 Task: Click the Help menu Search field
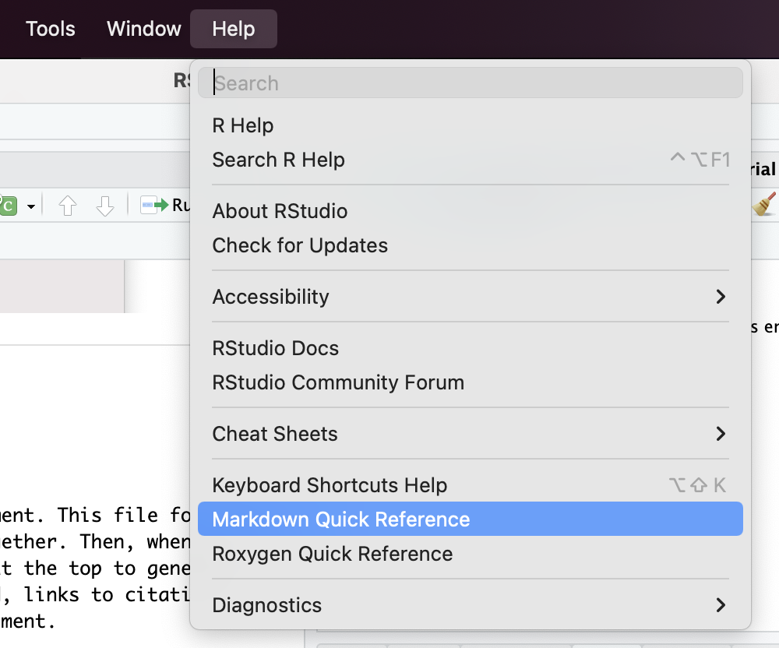point(470,83)
